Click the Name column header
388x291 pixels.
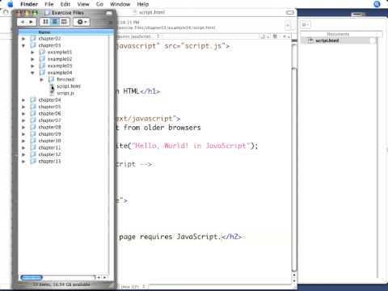tap(63, 32)
